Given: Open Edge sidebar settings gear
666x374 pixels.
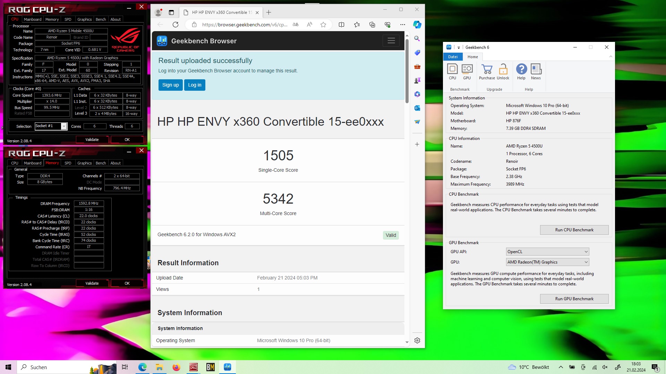Looking at the screenshot, I should coord(417,340).
